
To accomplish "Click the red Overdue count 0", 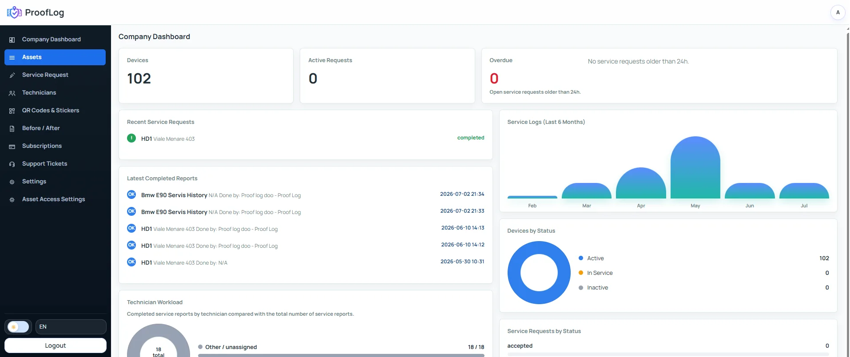I will [x=494, y=79].
